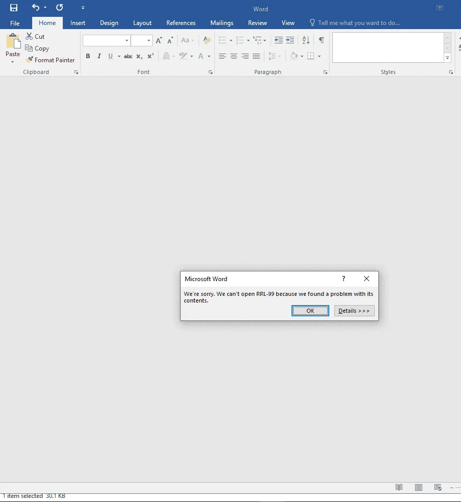Toggle Underline formatting
Viewport: 461px width, 502px height.
(110, 56)
